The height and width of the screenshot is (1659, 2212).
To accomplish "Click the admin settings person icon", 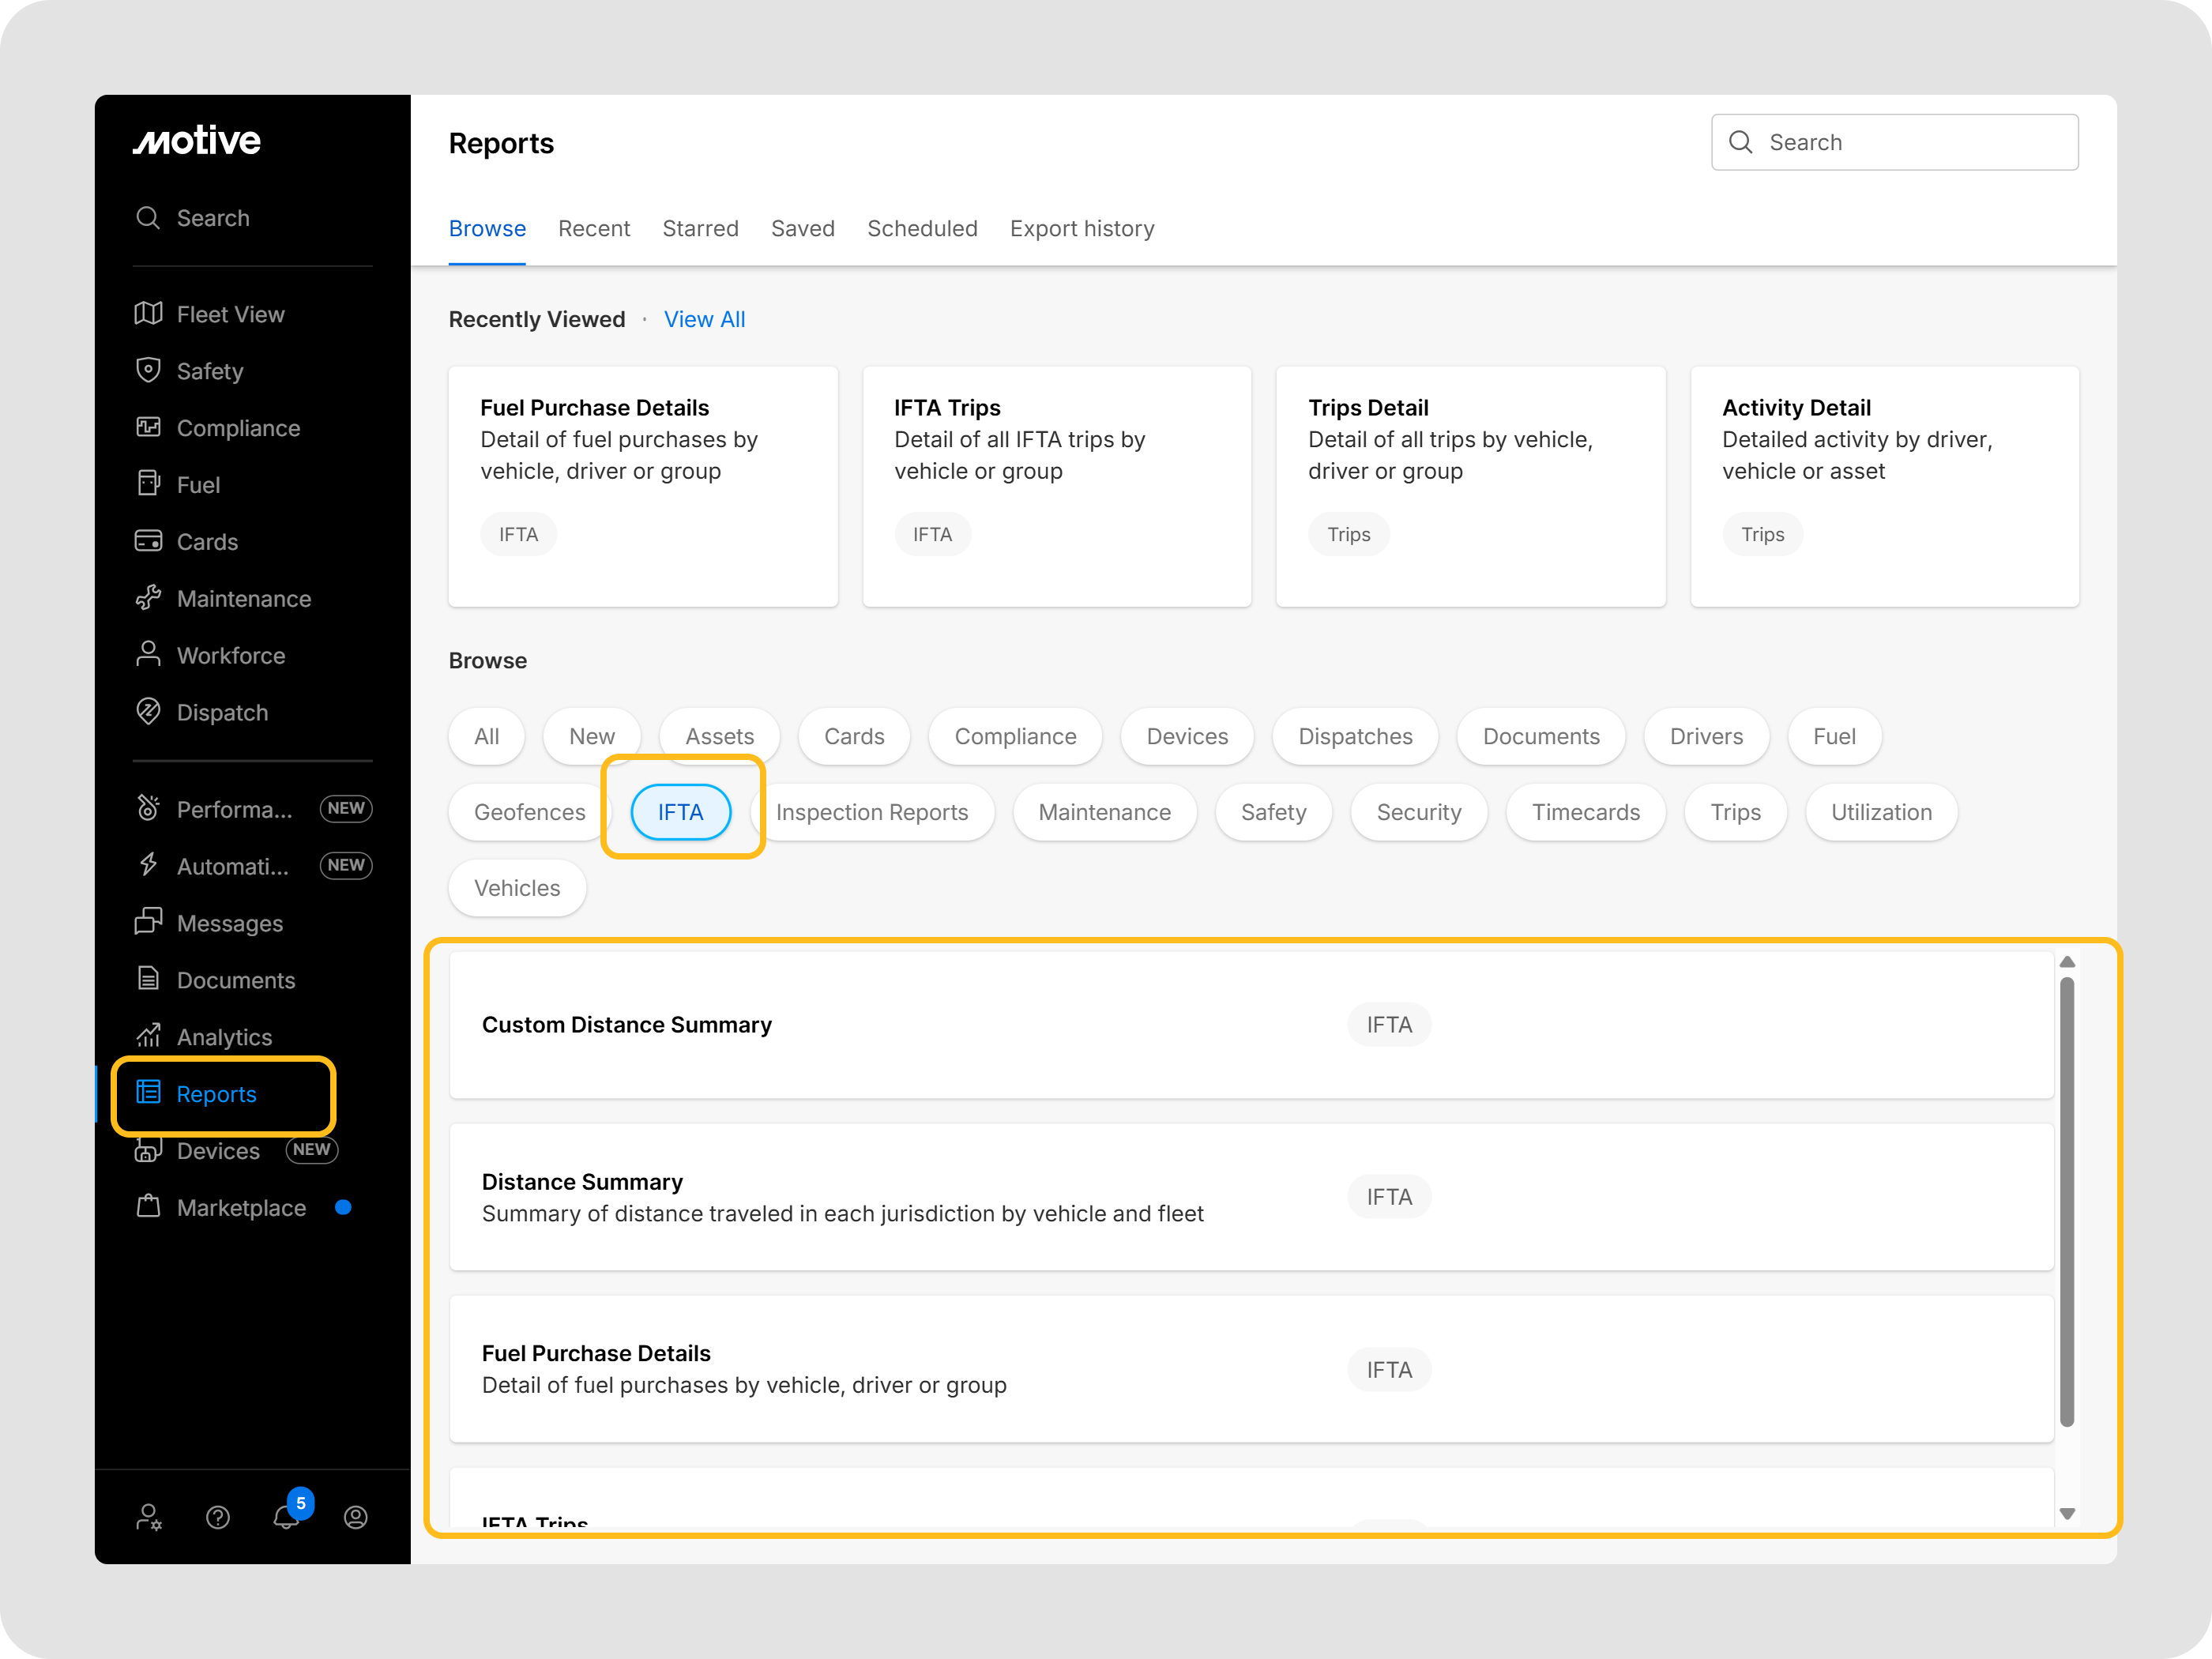I will tap(148, 1517).
